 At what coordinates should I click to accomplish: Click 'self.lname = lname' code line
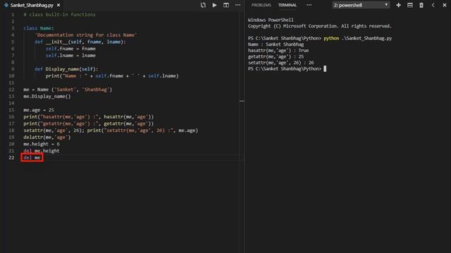(x=70, y=56)
